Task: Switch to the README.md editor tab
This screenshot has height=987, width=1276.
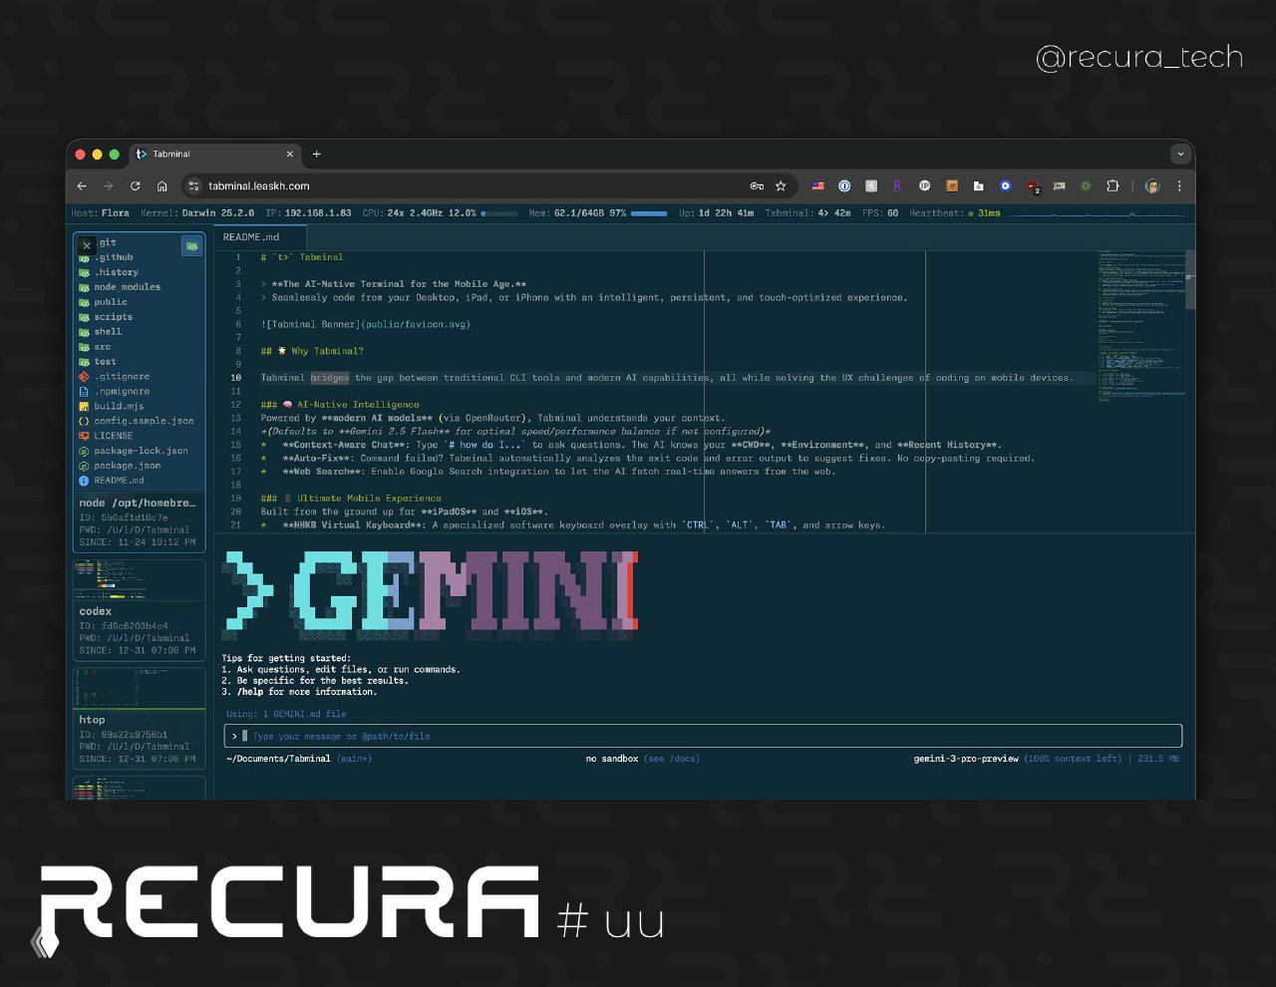Action: click(x=251, y=237)
